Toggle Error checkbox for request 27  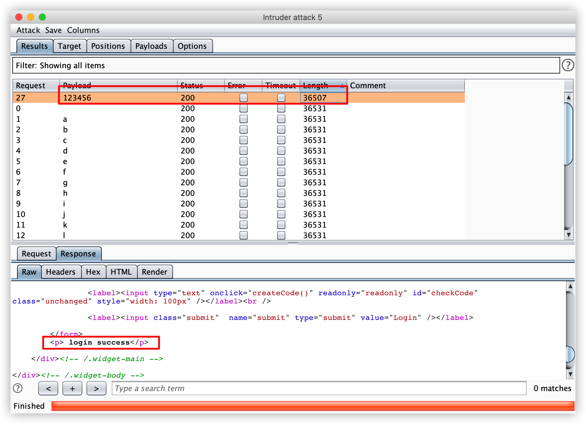click(x=243, y=98)
